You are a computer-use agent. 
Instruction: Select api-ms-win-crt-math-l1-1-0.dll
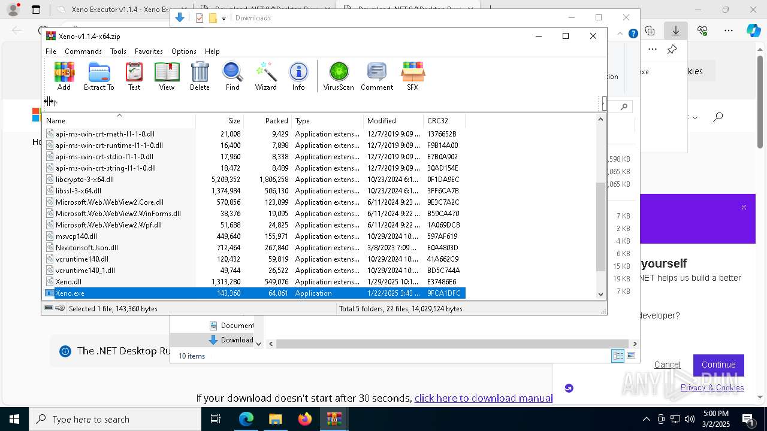(x=254, y=134)
